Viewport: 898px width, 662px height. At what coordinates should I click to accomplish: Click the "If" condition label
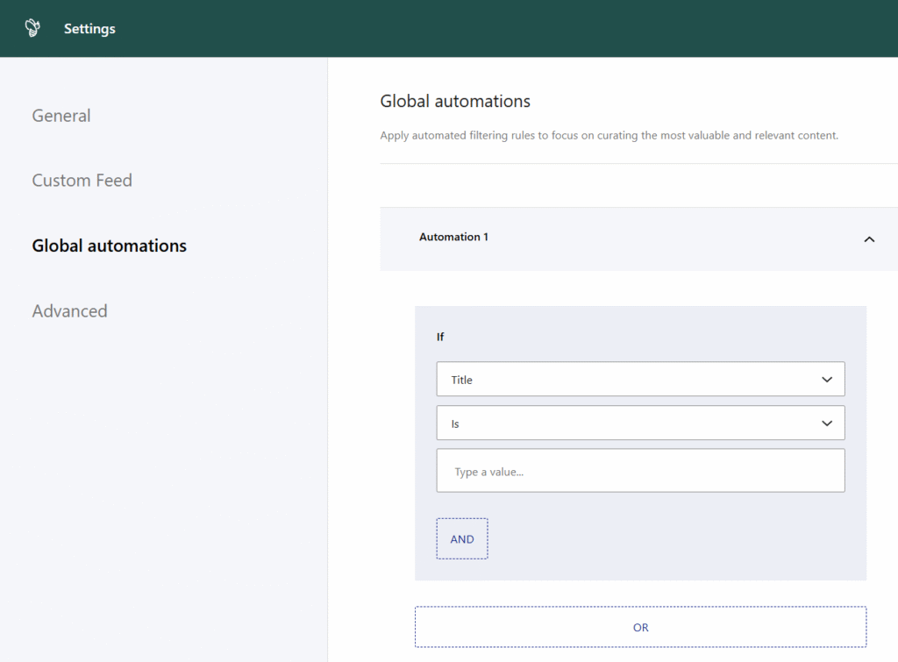point(440,337)
